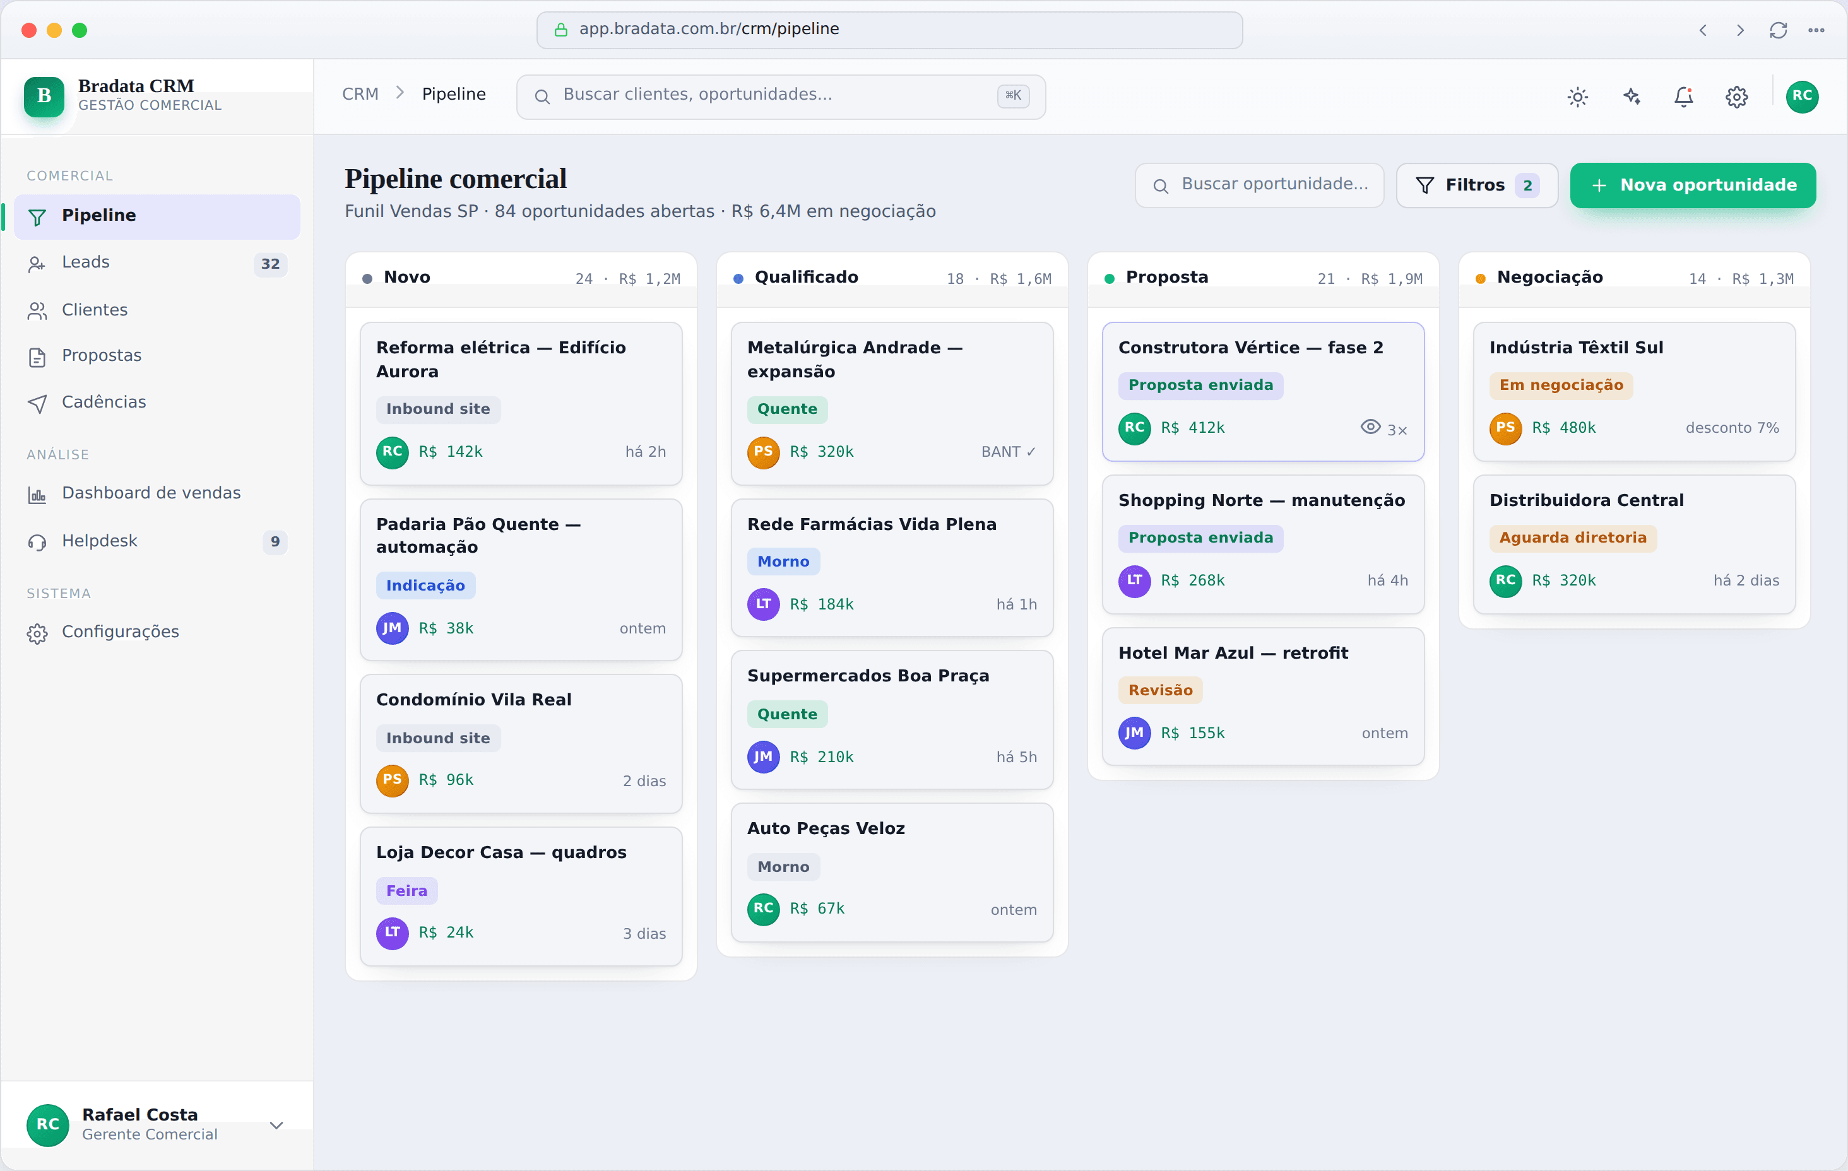Toggle the light theme sun icon
The height and width of the screenshot is (1171, 1848).
[1578, 97]
